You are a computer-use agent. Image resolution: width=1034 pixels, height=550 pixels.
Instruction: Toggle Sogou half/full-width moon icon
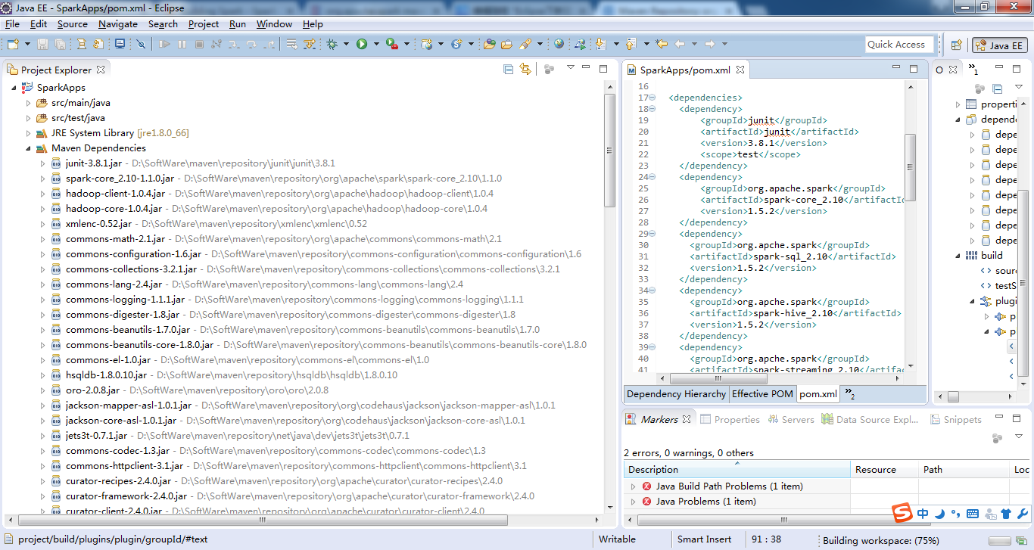[x=939, y=514]
